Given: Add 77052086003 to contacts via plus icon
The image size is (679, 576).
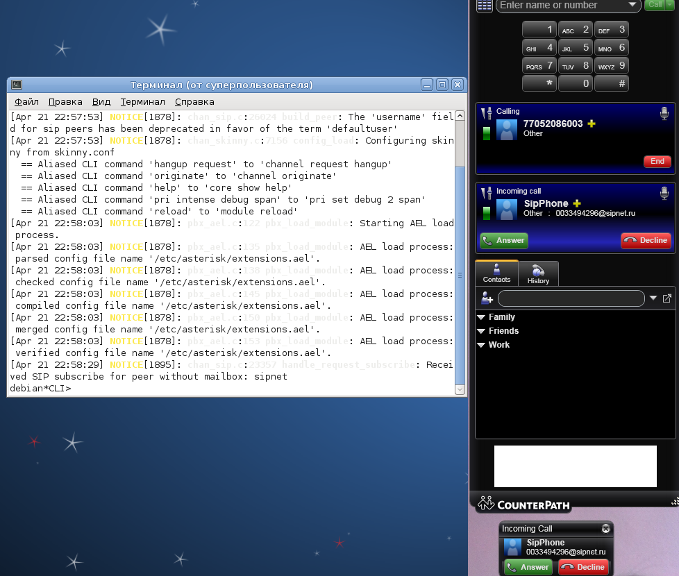Looking at the screenshot, I should (x=592, y=124).
